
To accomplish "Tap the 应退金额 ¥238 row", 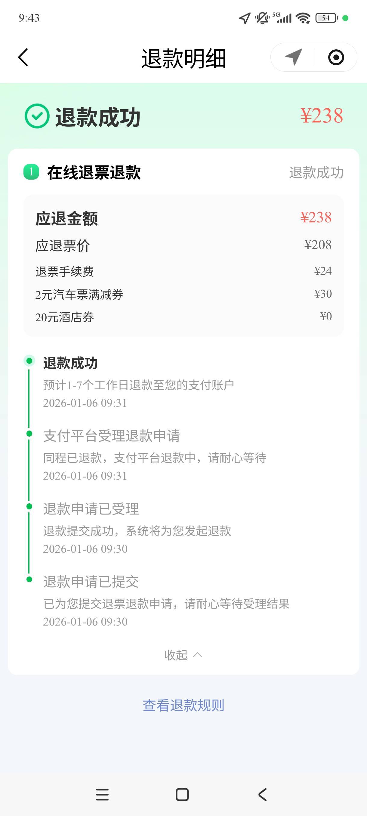I will tap(183, 218).
